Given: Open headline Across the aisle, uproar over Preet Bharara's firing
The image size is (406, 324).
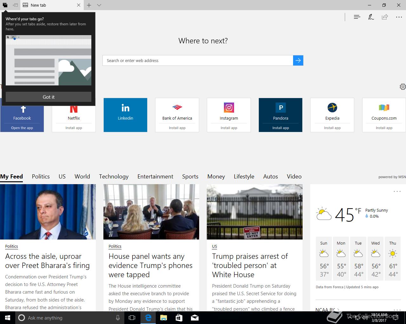Looking at the screenshot, I should (47, 261).
